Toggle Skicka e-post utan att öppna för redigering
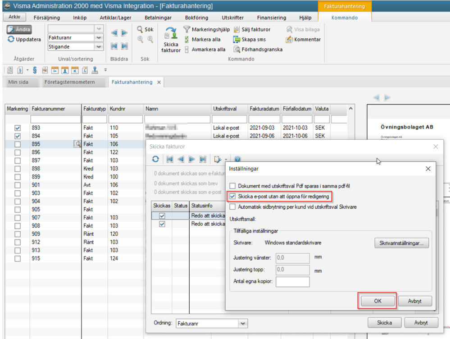This screenshot has height=339, width=450. click(232, 197)
